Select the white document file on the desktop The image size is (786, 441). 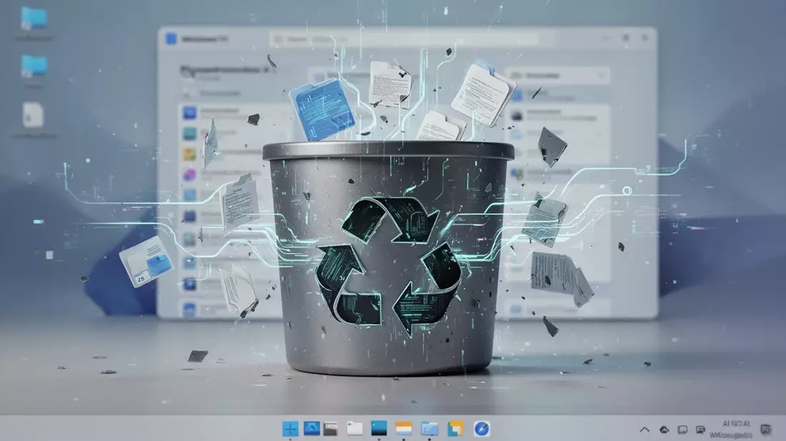coord(33,115)
